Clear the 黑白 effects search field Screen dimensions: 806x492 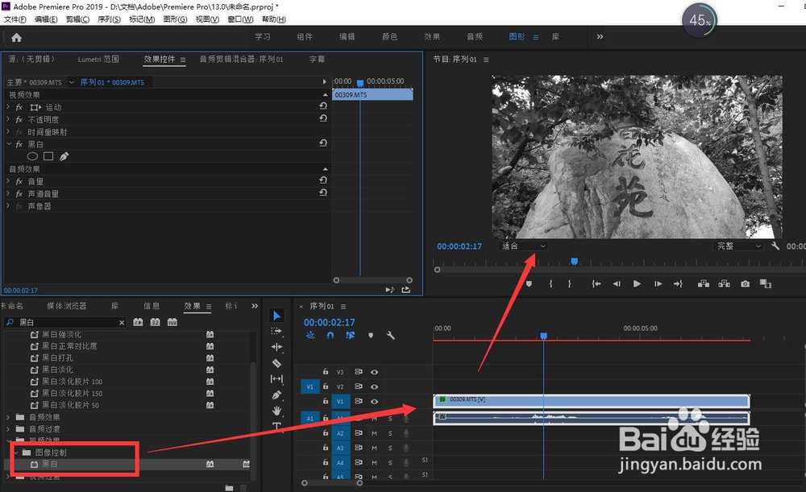point(122,323)
